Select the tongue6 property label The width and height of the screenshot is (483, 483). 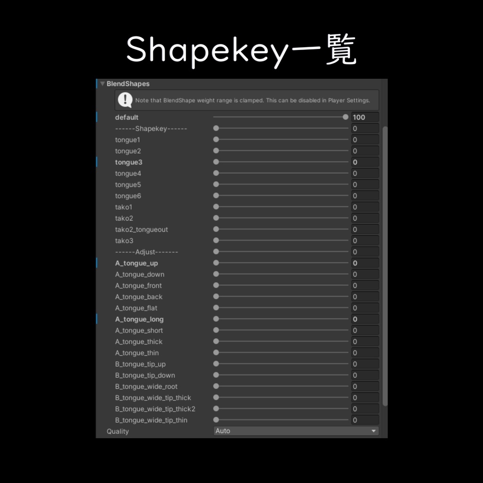[128, 196]
